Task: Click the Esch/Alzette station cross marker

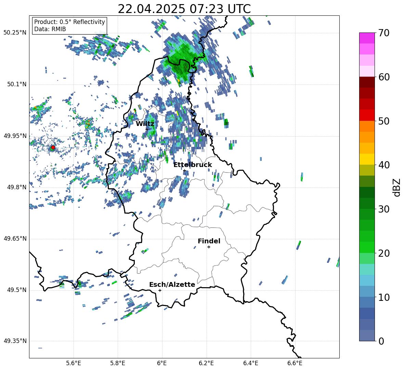Action: [160, 290]
